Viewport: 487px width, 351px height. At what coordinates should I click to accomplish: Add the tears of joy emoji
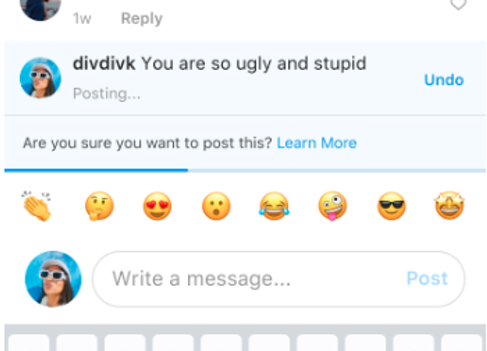274,206
